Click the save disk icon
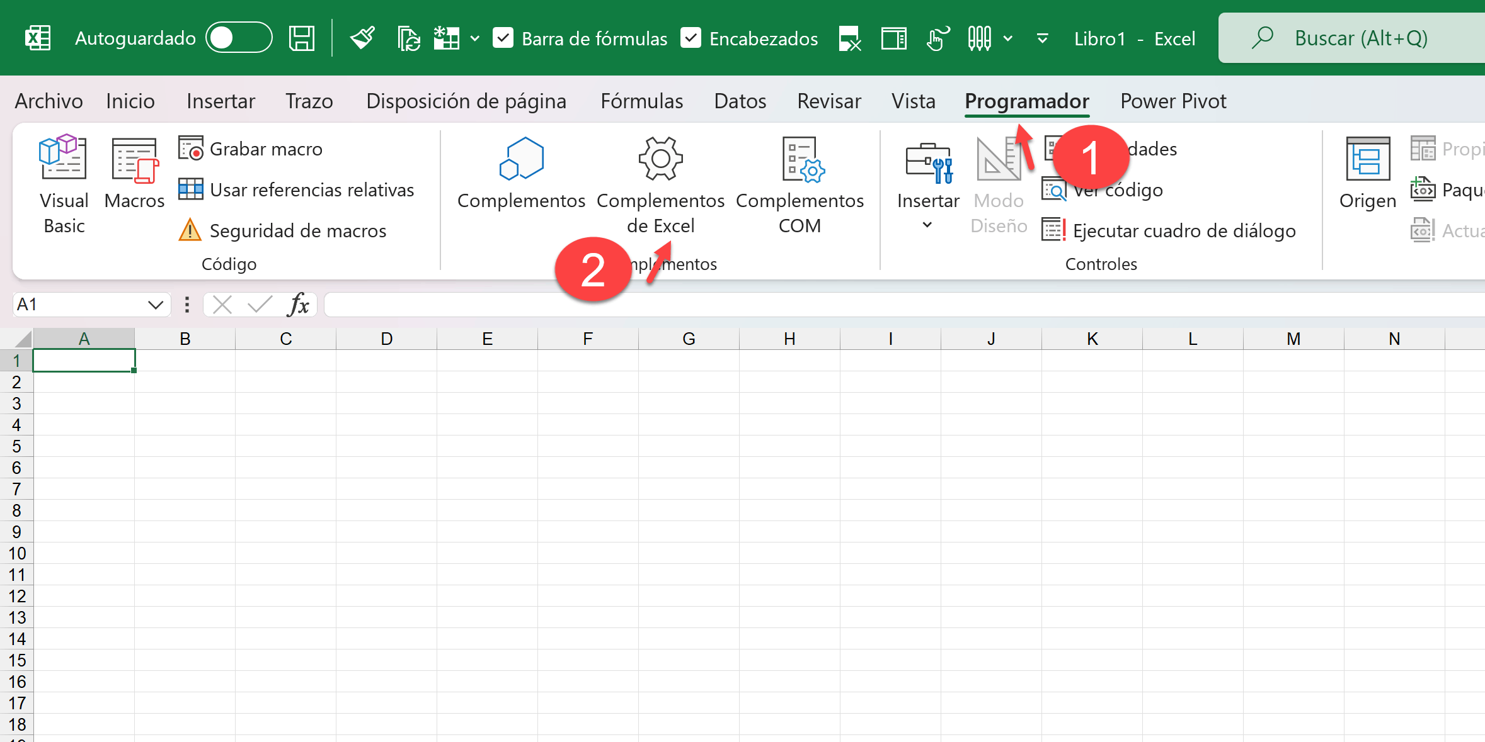Image resolution: width=1485 pixels, height=742 pixels. 302,38
